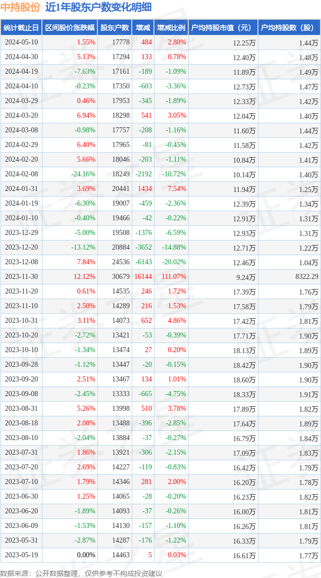The height and width of the screenshot is (578, 321).
Task: Select the 2024-05-10 date cell
Action: point(22,42)
